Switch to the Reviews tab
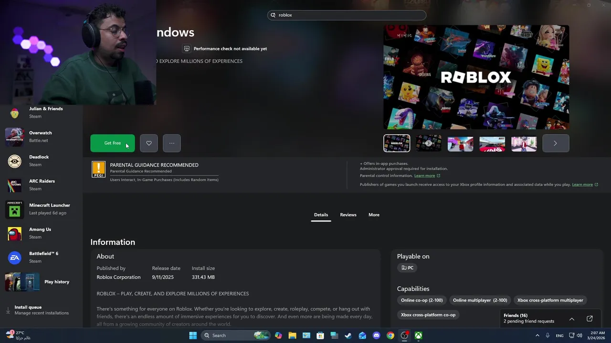Image resolution: width=611 pixels, height=343 pixels. click(348, 215)
